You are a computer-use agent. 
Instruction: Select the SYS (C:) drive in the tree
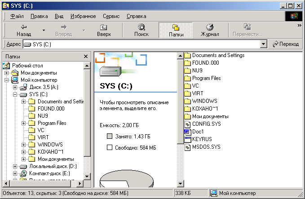click(38, 94)
